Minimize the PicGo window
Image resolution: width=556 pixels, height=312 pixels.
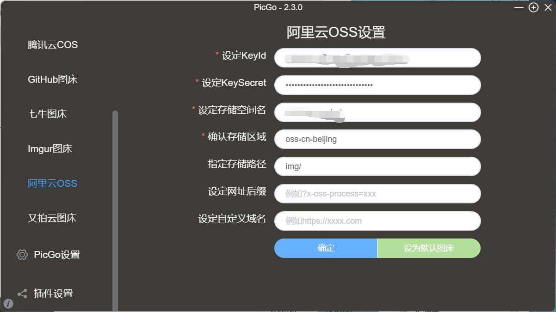click(519, 7)
